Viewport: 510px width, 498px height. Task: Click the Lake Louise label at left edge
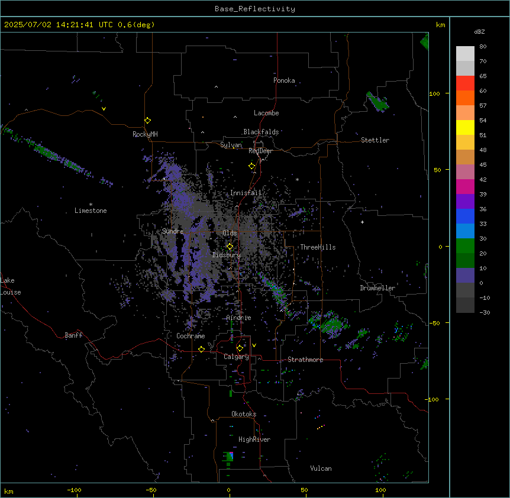[x=11, y=286]
